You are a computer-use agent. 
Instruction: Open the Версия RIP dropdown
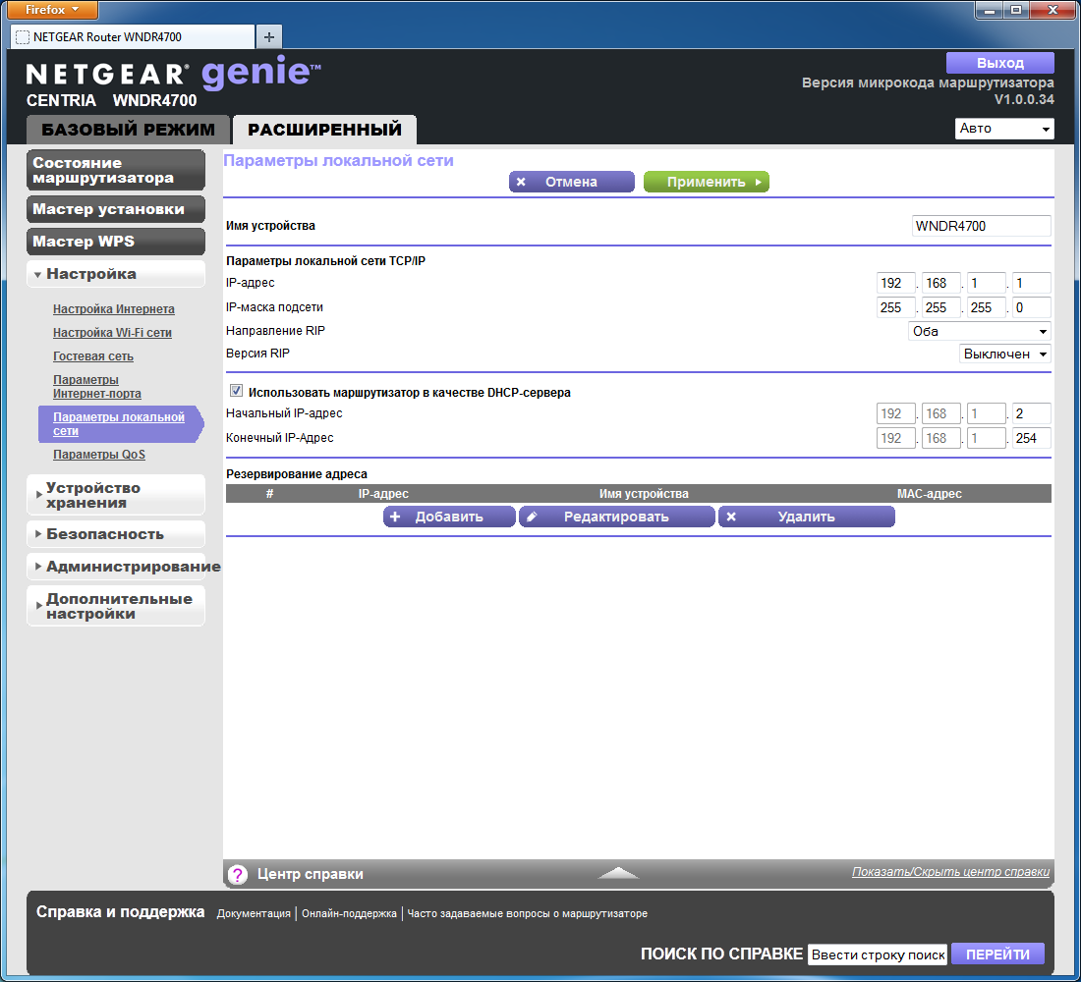click(1004, 355)
